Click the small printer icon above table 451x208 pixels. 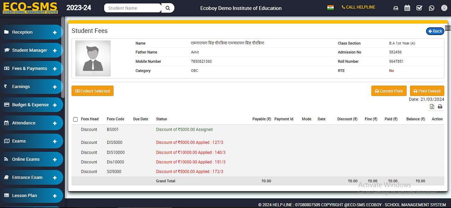(x=440, y=107)
